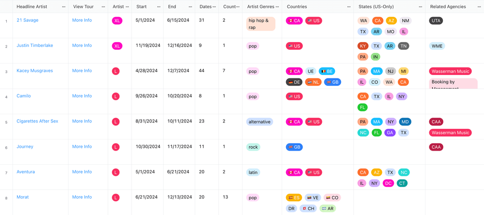Click CAA agency tag in Journey row

[436, 147]
